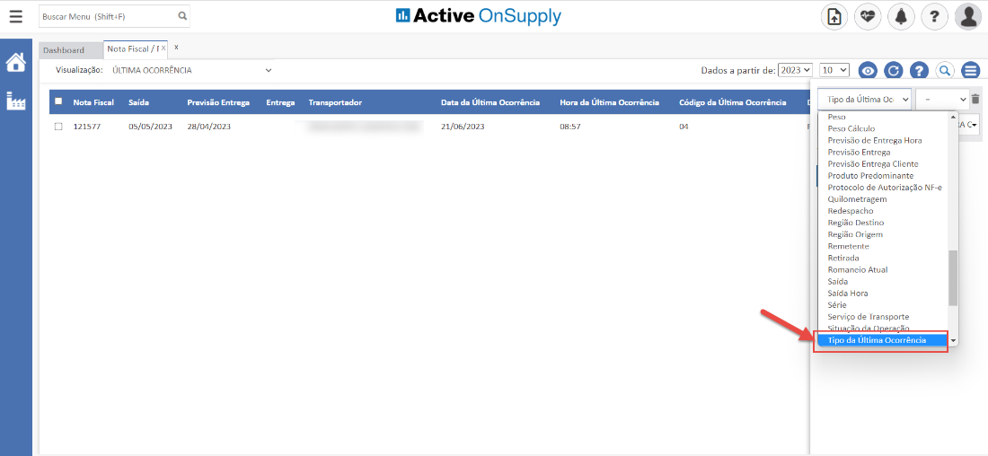Open the file upload icon
Image resolution: width=988 pixels, height=456 pixels.
834,16
